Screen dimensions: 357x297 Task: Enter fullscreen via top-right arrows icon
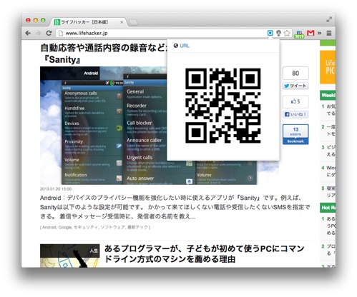pos(329,19)
